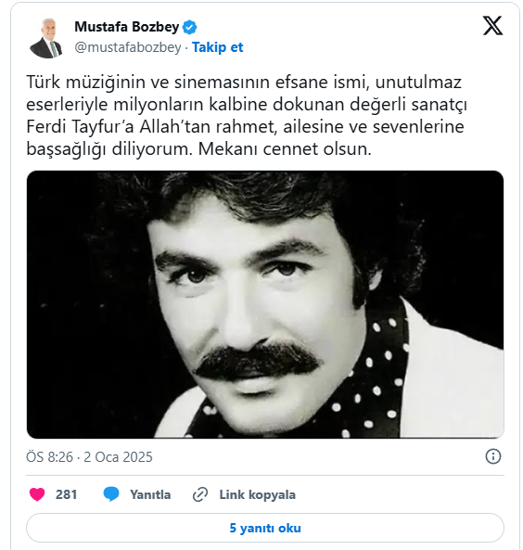
Task: Open the ÖS 8:26 timestamp link
Action: (x=49, y=457)
